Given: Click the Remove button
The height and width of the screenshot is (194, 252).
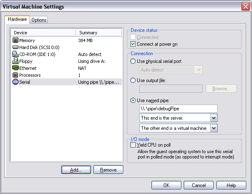Looking at the screenshot, I should 108,170.
